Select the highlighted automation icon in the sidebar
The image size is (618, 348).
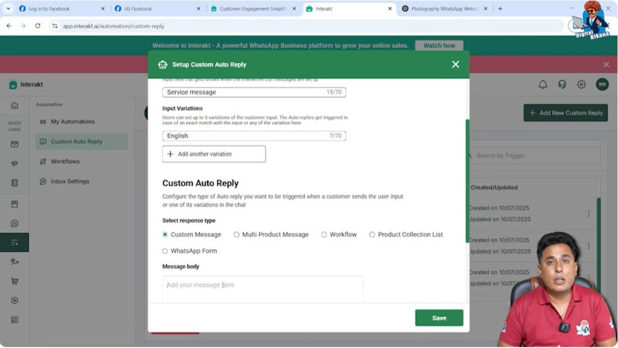15,241
